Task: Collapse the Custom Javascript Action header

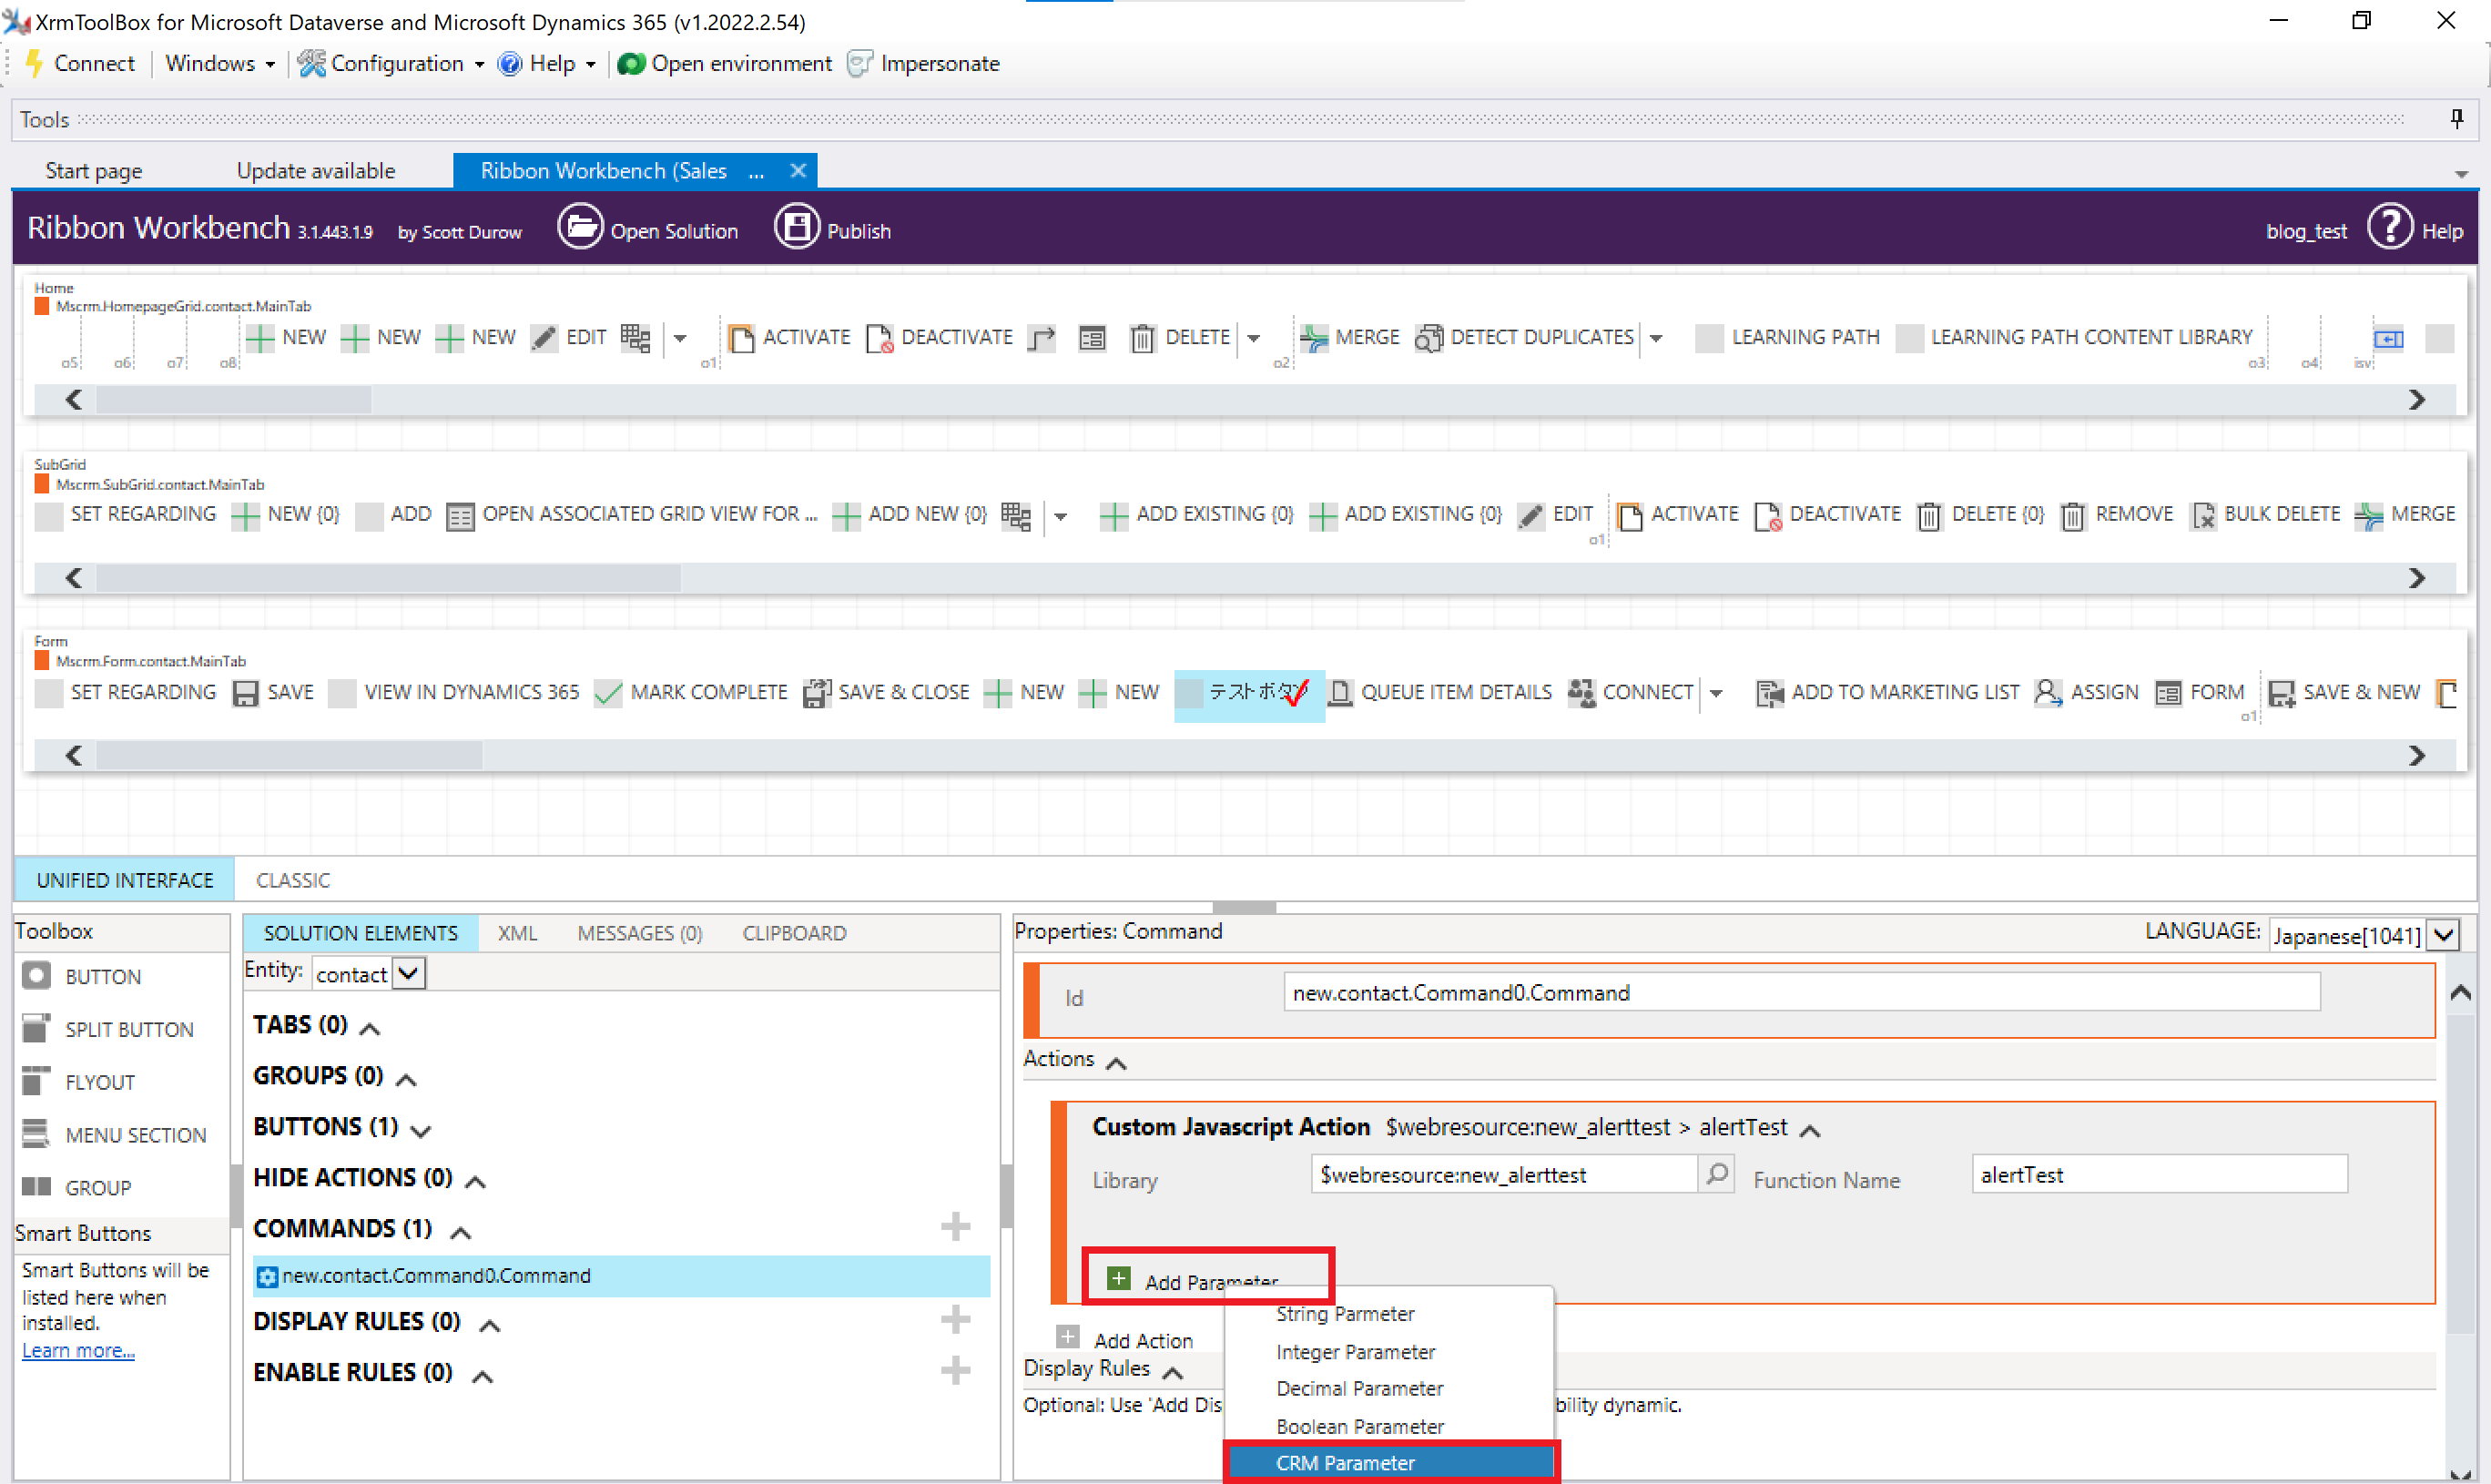Action: click(x=1809, y=1130)
